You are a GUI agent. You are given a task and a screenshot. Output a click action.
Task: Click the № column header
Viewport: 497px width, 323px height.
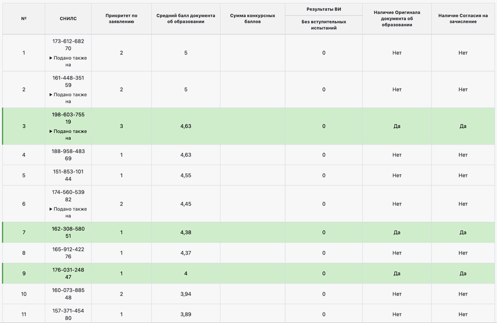(24, 19)
